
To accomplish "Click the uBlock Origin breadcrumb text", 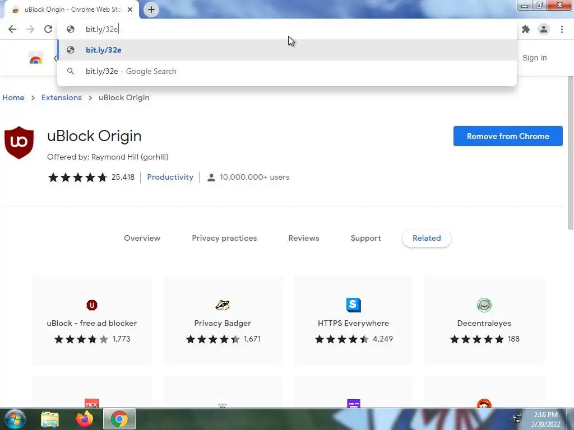I will pos(124,97).
